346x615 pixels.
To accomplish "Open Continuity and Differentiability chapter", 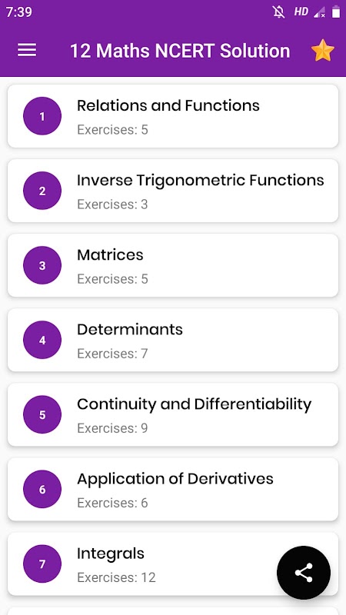I will tap(173, 414).
